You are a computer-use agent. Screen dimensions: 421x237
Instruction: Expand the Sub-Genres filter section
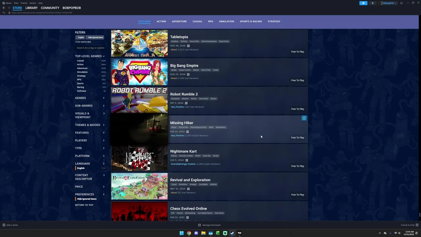pyautogui.click(x=90, y=106)
